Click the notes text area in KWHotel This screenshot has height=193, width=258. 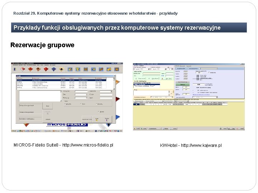151,93
